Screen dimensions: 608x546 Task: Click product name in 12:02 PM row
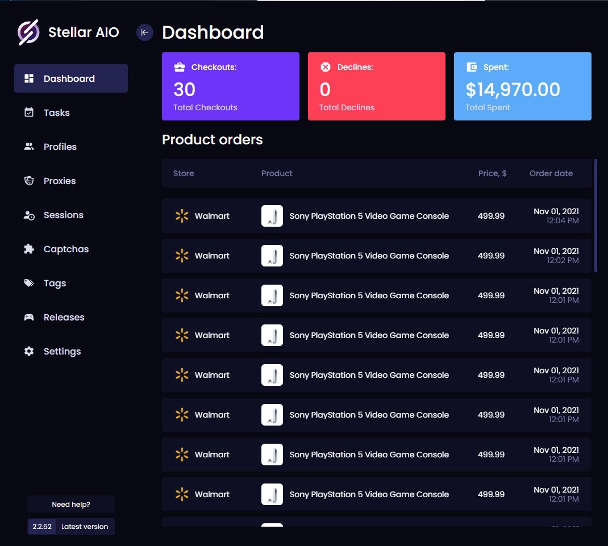tap(369, 256)
